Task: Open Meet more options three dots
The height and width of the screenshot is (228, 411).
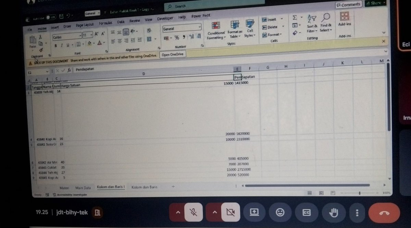Action: pos(357,213)
